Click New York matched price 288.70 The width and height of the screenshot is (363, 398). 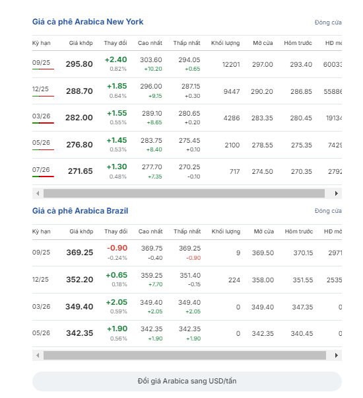pos(80,91)
